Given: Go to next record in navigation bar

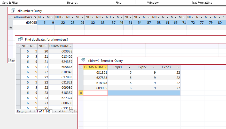Looking at the screenshot, I should [56, 111].
